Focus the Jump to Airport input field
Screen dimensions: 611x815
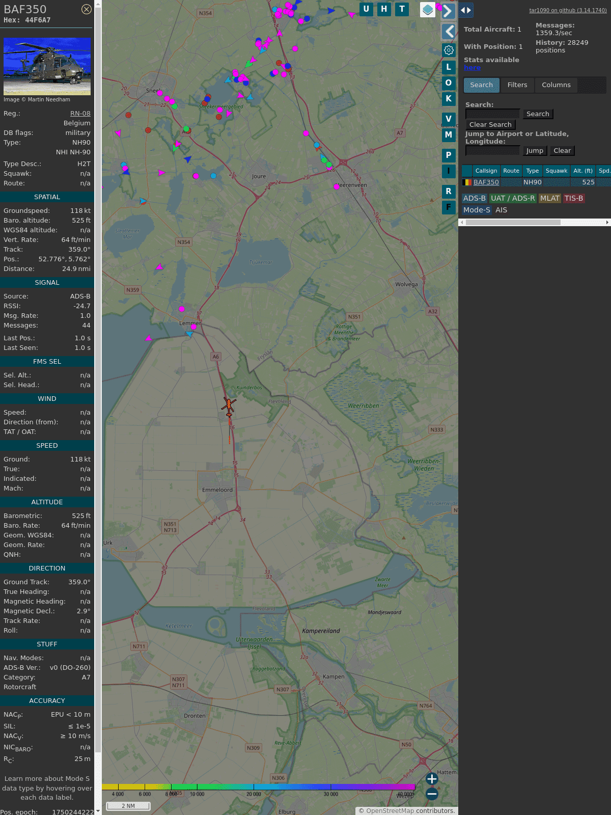(492, 151)
